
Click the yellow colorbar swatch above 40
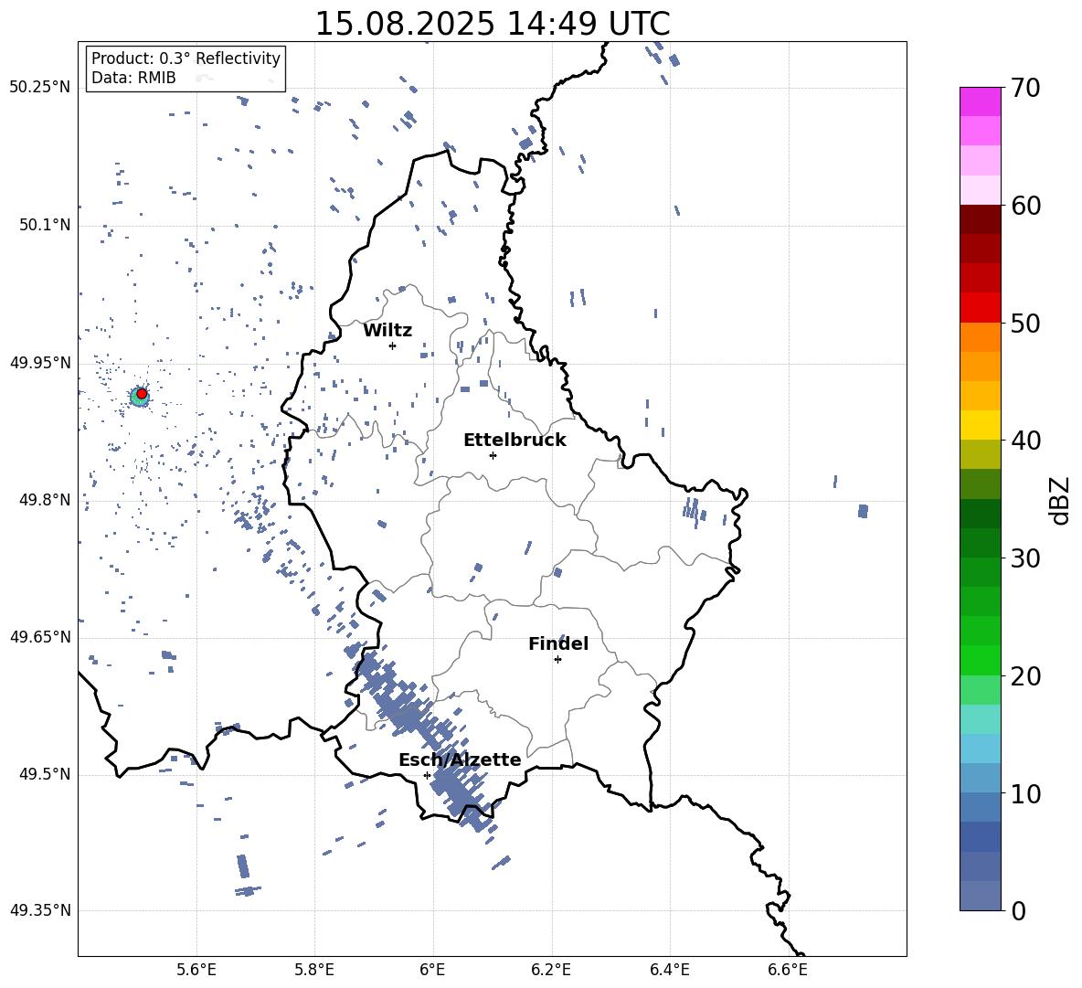click(x=981, y=425)
